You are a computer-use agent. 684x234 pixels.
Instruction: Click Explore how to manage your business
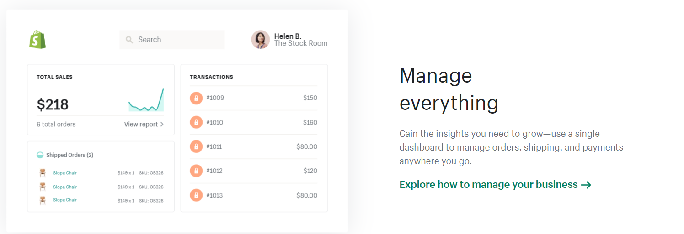(488, 185)
